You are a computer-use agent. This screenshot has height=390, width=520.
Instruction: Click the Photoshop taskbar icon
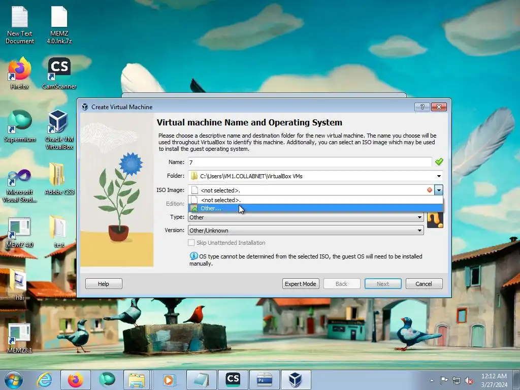click(x=264, y=380)
